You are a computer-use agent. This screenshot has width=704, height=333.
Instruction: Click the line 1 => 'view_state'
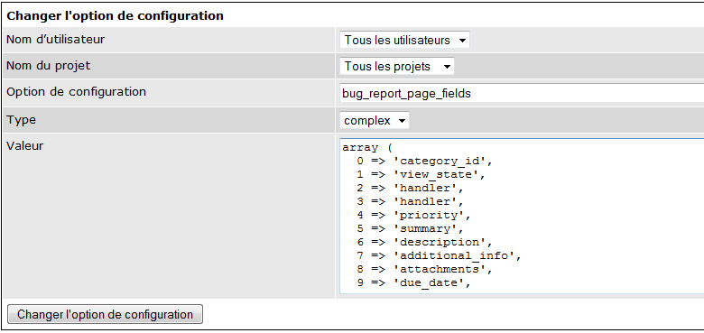tap(421, 174)
